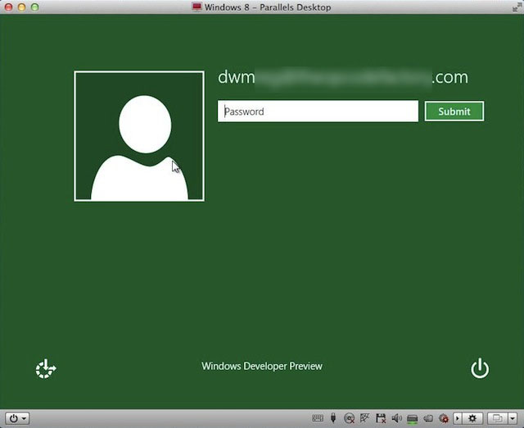This screenshot has width=524, height=428.
Task: Click the CD/DVD drive status icon
Action: click(x=349, y=418)
